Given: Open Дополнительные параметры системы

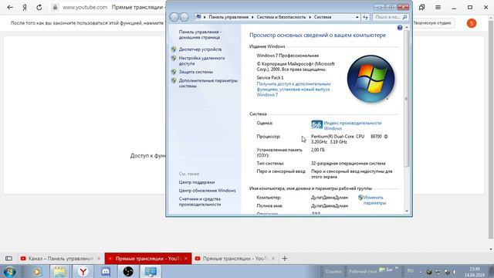Looking at the screenshot, I should (x=208, y=83).
